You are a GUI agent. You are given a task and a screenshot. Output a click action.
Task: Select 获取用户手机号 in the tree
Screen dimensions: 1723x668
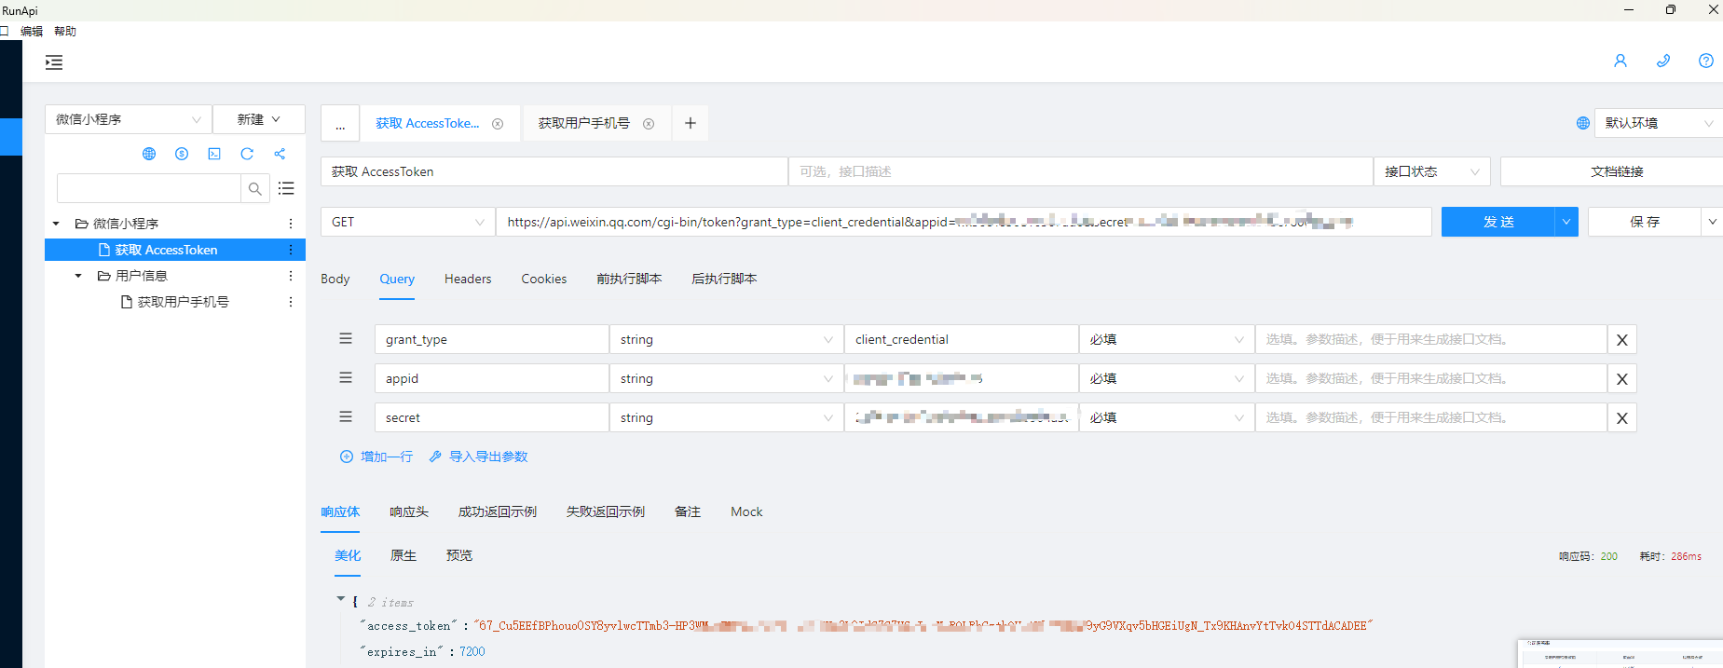click(x=183, y=302)
